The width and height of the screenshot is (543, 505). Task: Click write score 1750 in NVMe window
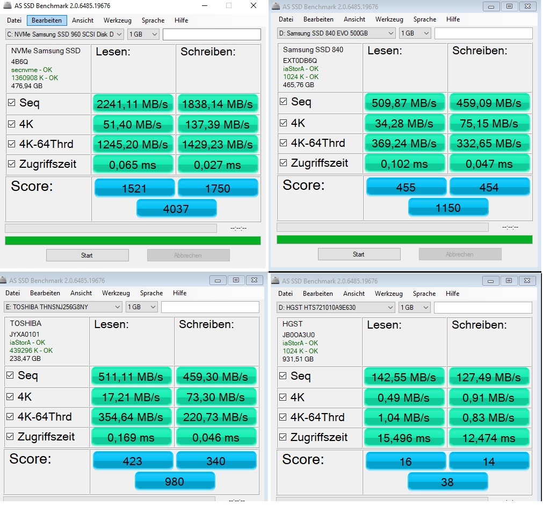point(218,188)
